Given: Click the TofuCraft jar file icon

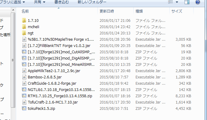Looking at the screenshot, I should point(24,102).
